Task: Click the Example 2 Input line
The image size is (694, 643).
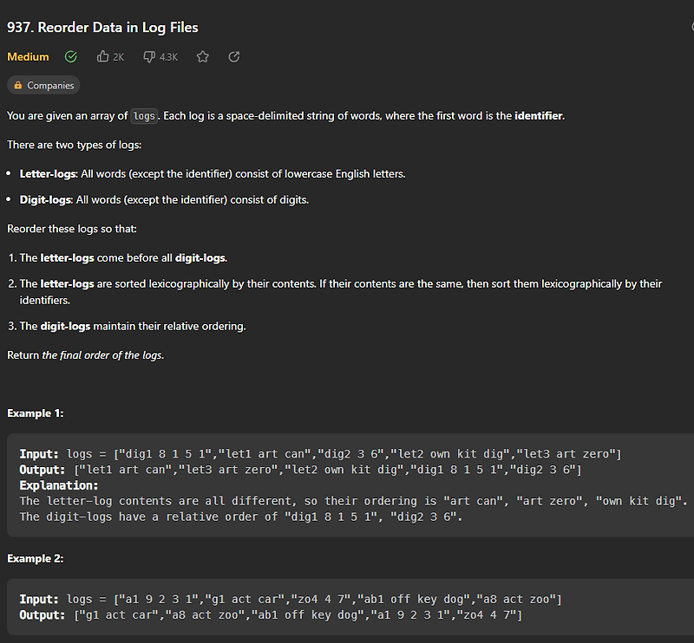Action: click(290, 600)
